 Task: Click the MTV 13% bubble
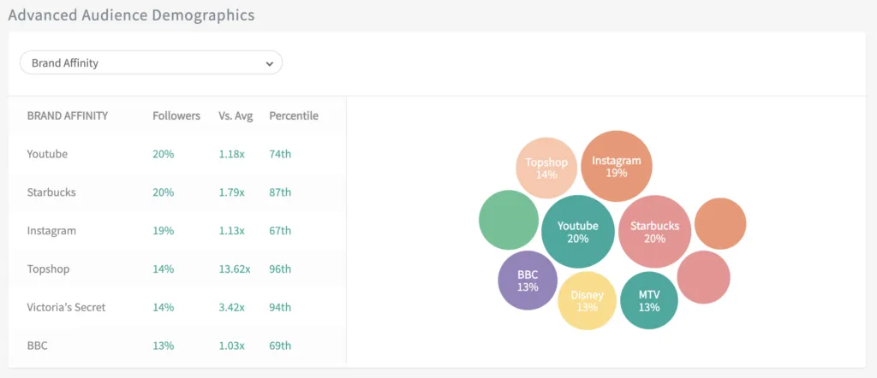point(649,300)
